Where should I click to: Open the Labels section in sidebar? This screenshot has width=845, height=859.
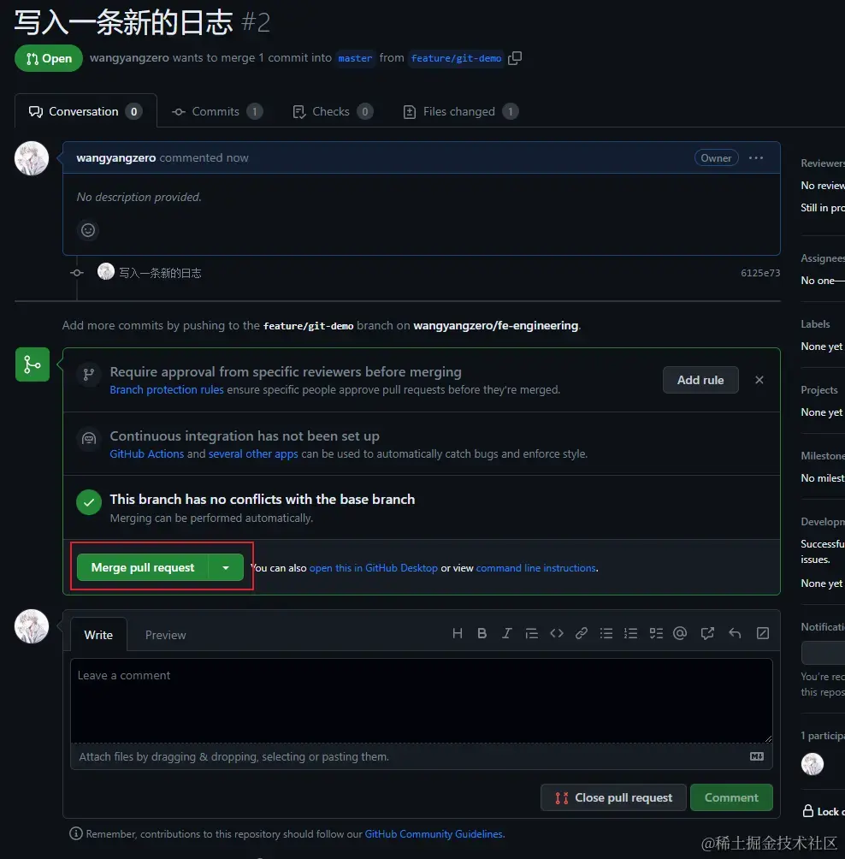815,323
